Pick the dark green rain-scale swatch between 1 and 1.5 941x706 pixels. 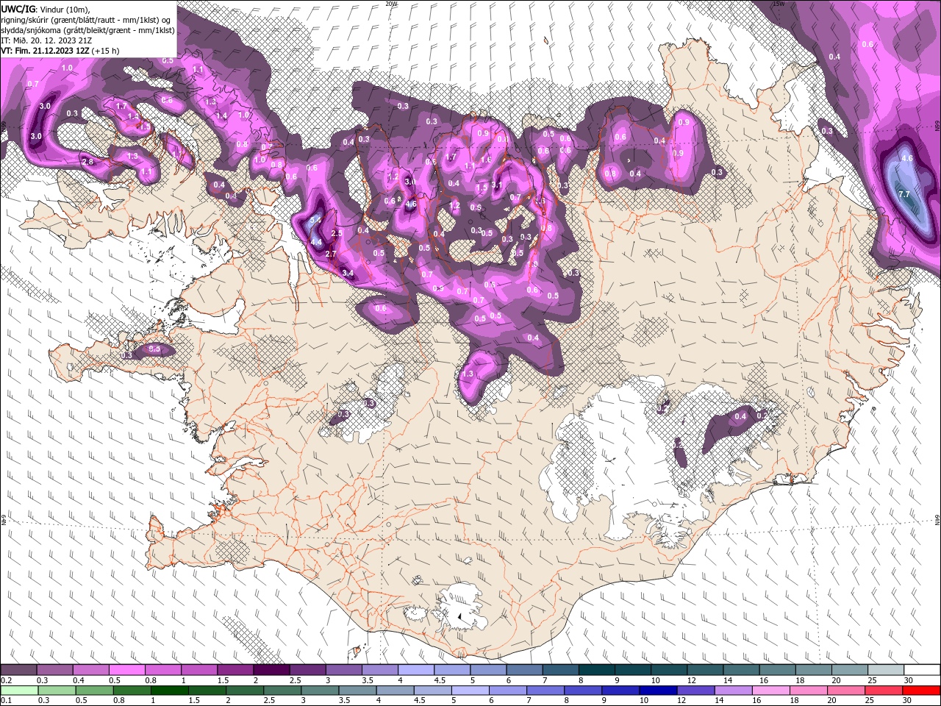(170, 690)
